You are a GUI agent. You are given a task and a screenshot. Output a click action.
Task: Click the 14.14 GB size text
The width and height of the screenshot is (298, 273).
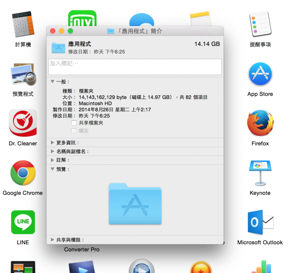click(x=207, y=44)
